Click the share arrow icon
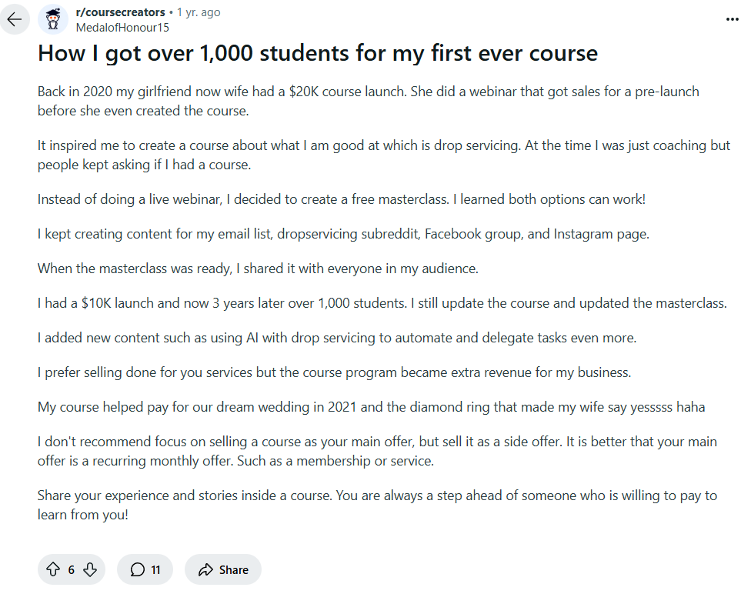The height and width of the screenshot is (594, 751). tap(207, 569)
